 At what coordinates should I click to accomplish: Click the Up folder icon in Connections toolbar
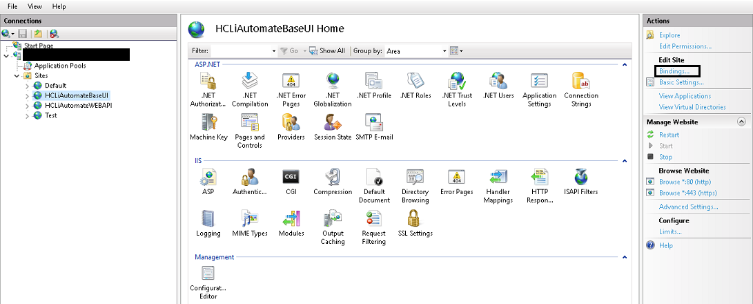38,34
